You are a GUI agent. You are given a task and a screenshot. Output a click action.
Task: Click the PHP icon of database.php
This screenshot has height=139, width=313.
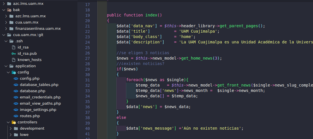16,91
